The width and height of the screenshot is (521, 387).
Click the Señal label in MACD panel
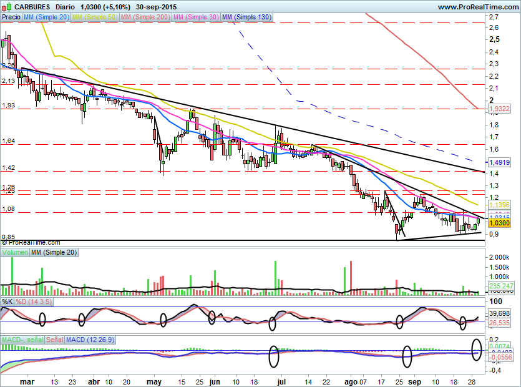54,340
